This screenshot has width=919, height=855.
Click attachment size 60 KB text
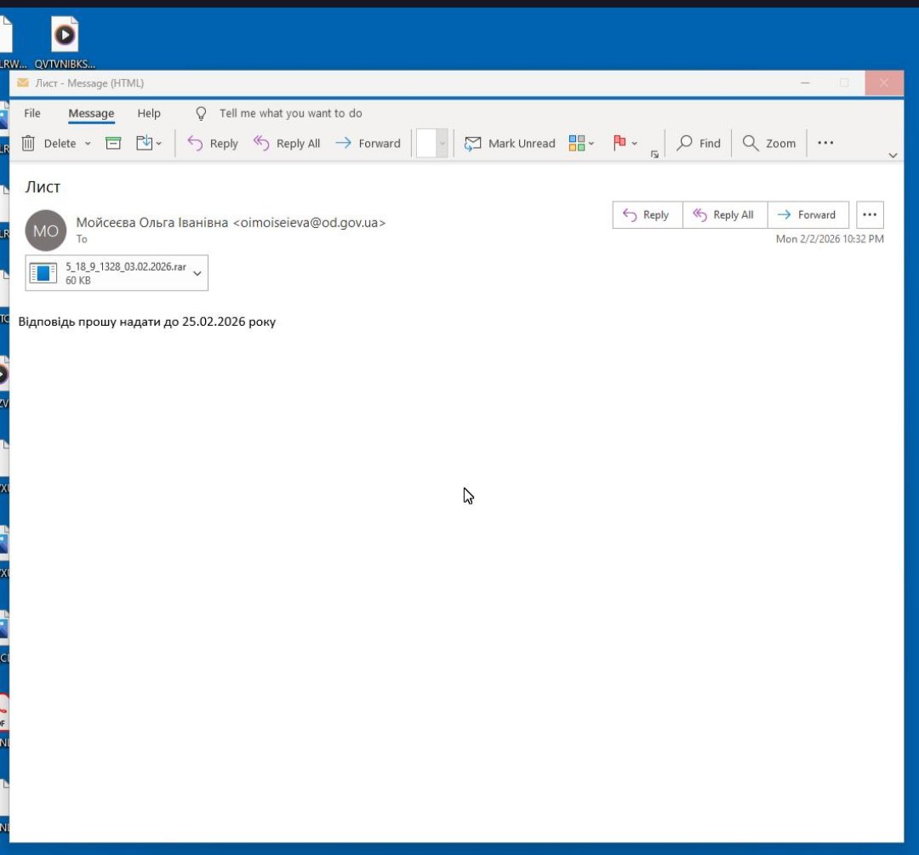78,281
